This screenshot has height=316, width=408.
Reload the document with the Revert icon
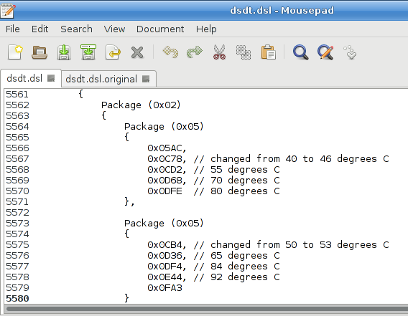(113, 52)
